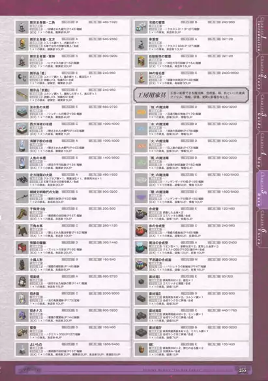The image size is (268, 381).
Task: Select the blue water magic circle icon
Action: pos(141,129)
